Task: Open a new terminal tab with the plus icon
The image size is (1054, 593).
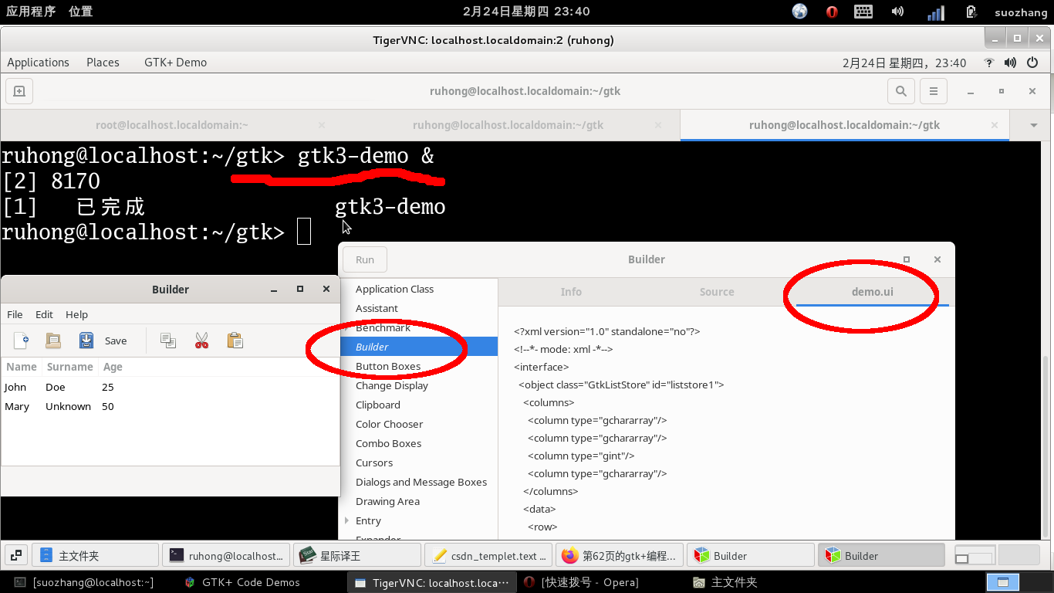Action: point(19,91)
